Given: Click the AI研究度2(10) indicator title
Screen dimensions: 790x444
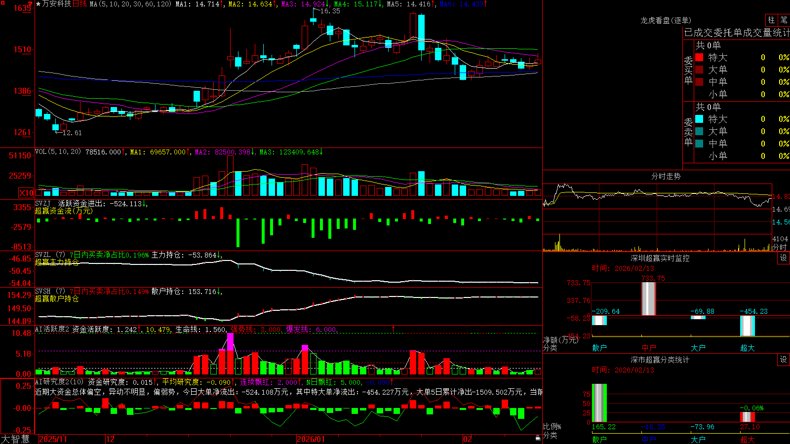Looking at the screenshot, I should [x=58, y=382].
